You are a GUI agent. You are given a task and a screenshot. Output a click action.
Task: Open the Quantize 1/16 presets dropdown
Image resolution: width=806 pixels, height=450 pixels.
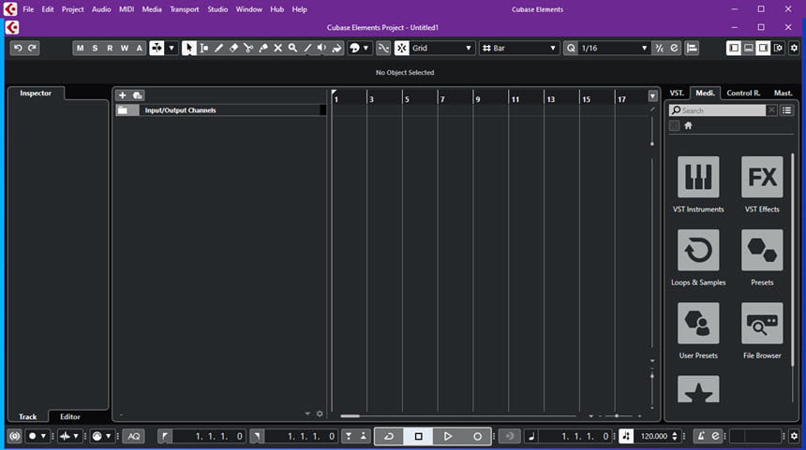[x=614, y=49]
